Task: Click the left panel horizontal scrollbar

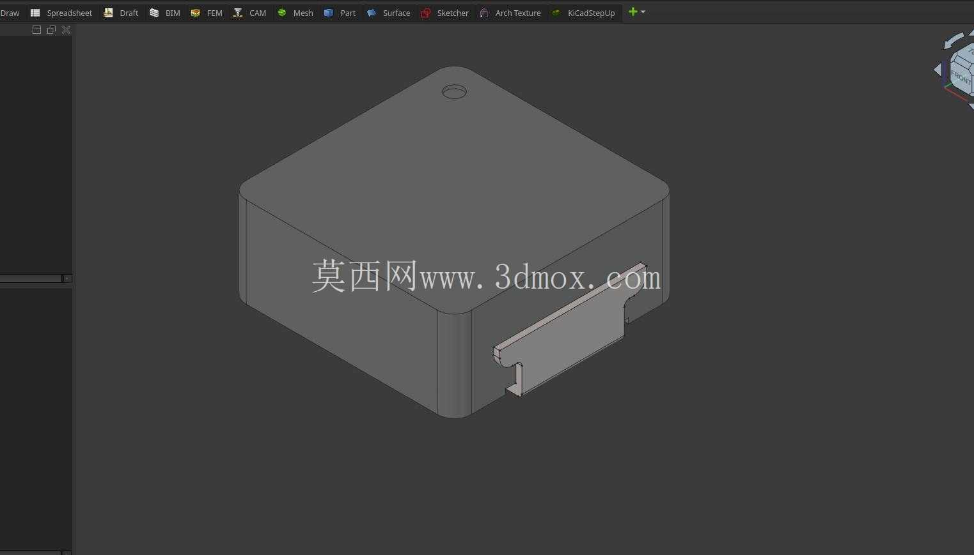Action: point(31,278)
